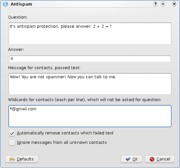Screen dimensions: 180x168
Task: Click the blue chat bubble app icon in title bar
Action: [x=6, y=4]
